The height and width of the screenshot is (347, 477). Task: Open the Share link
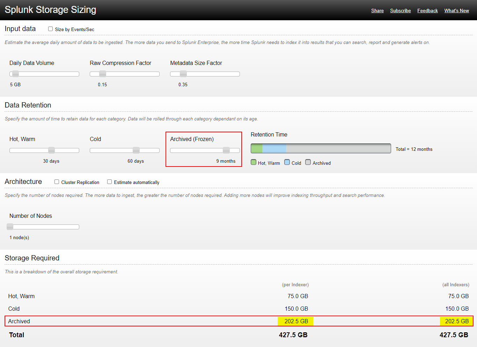click(377, 10)
